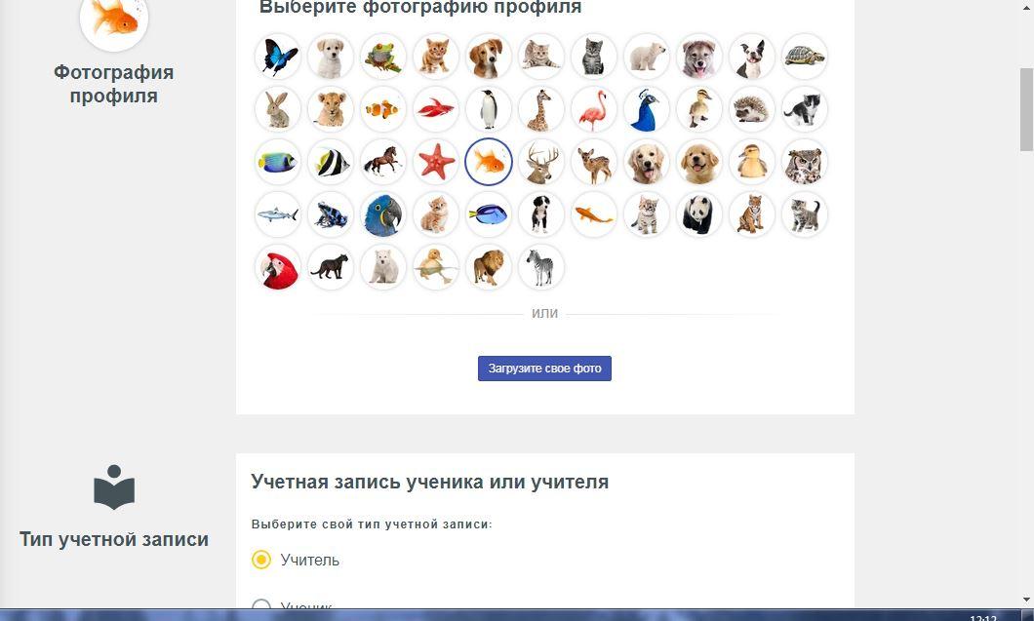Choose the panda avatar image

tap(699, 214)
